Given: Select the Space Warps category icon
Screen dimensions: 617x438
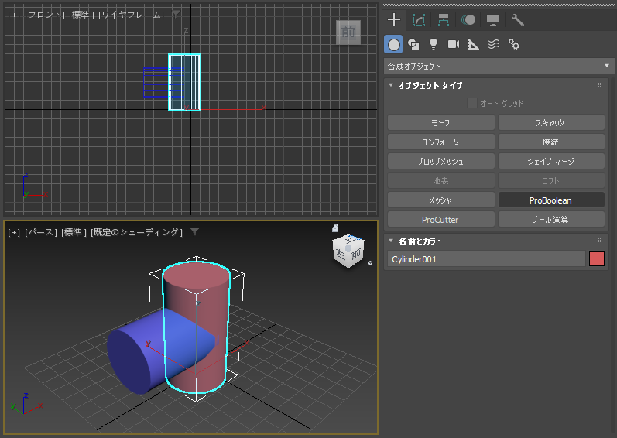Looking at the screenshot, I should [x=494, y=44].
